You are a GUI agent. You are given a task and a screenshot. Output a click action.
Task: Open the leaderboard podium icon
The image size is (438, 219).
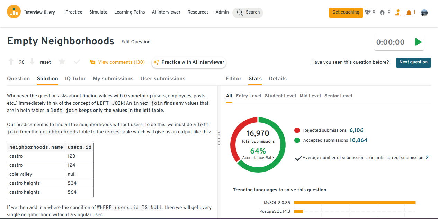(398, 12)
